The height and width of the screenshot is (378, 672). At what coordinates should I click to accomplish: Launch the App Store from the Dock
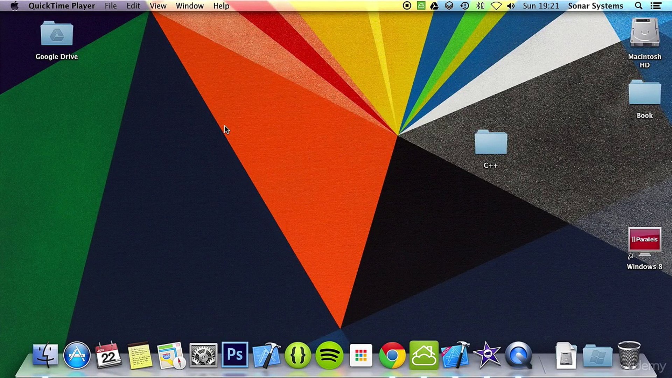pos(77,355)
